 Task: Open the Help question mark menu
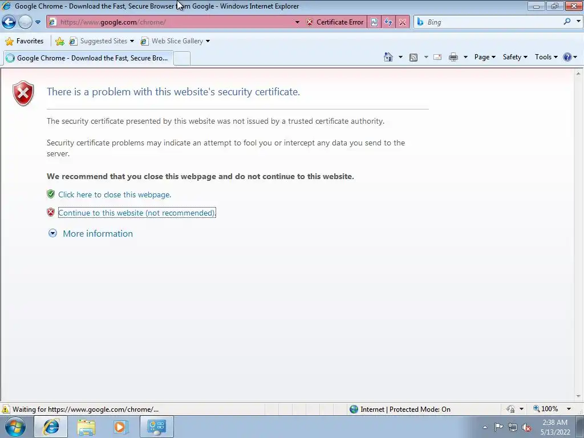coord(570,57)
